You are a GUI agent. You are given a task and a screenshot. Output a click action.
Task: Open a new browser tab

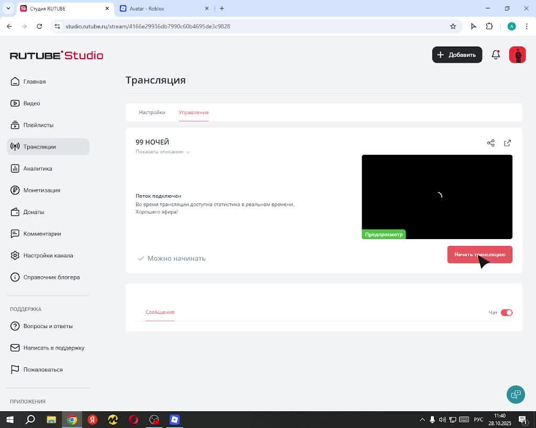222,8
